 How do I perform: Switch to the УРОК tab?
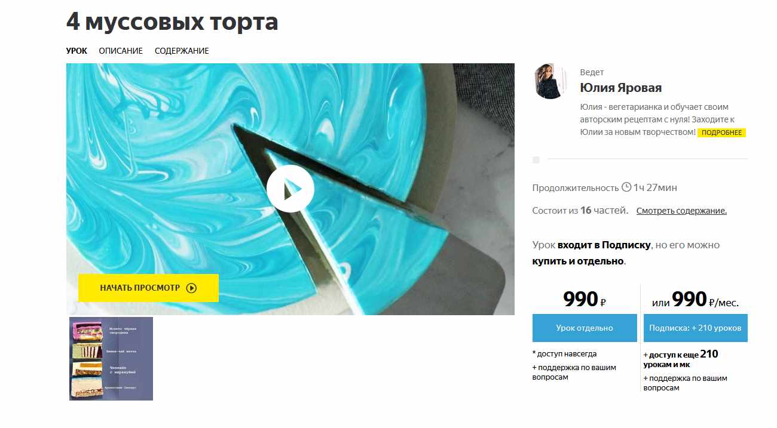pos(77,51)
